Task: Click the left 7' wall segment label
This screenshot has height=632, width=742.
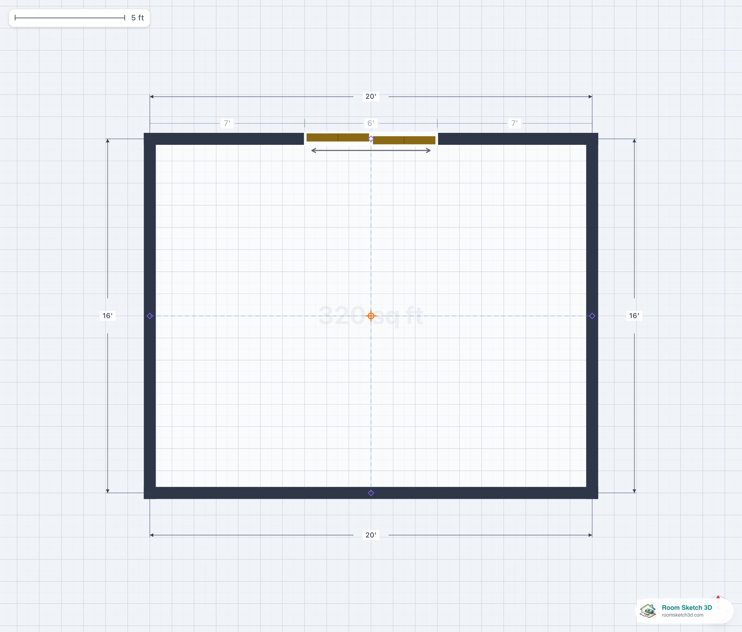Action: 227,123
